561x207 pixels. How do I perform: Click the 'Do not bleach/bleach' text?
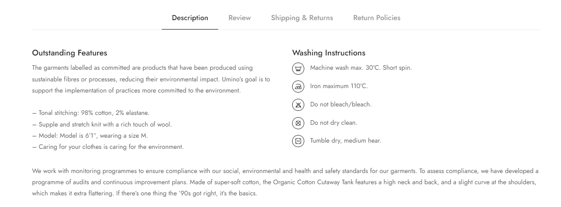341,105
